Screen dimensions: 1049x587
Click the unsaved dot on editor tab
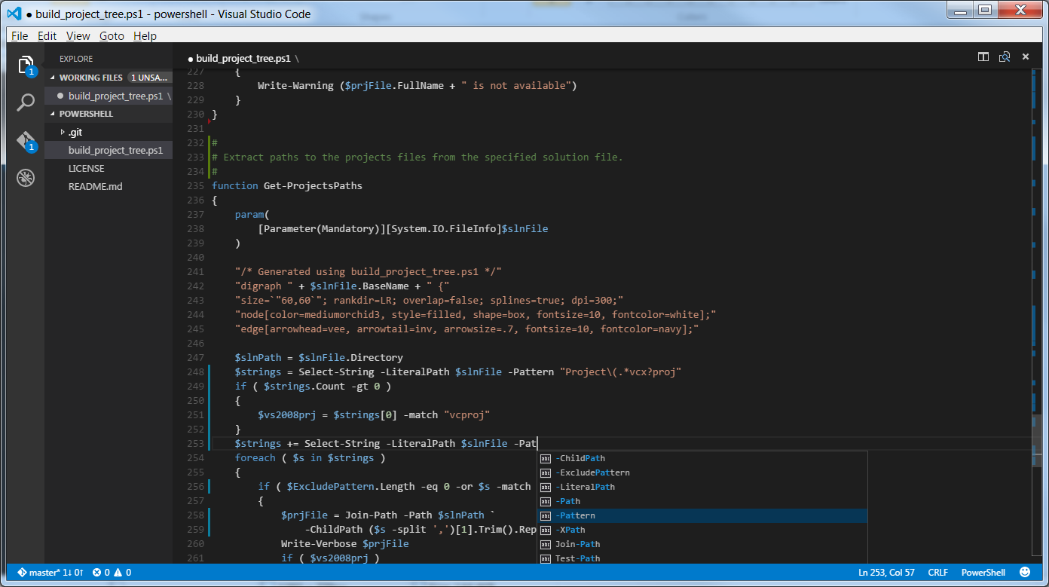[x=191, y=59]
